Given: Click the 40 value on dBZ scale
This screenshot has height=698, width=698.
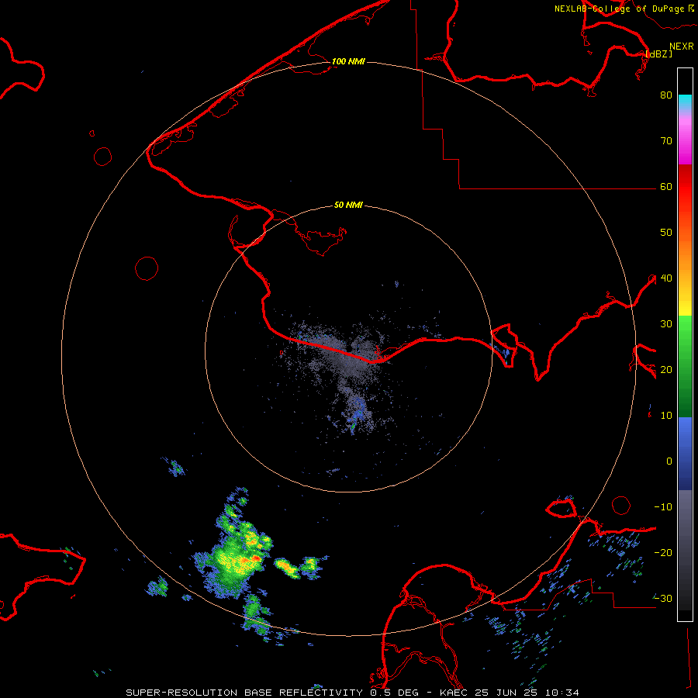Looking at the screenshot, I should 666,278.
